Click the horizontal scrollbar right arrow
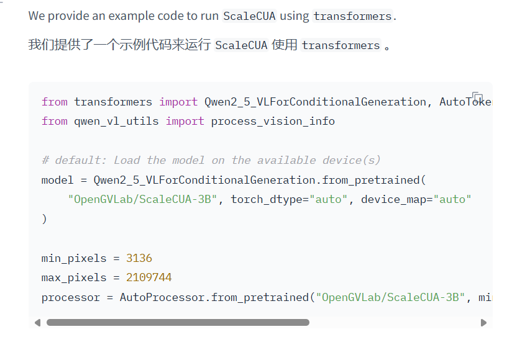This screenshot has width=530, height=337. 483,323
